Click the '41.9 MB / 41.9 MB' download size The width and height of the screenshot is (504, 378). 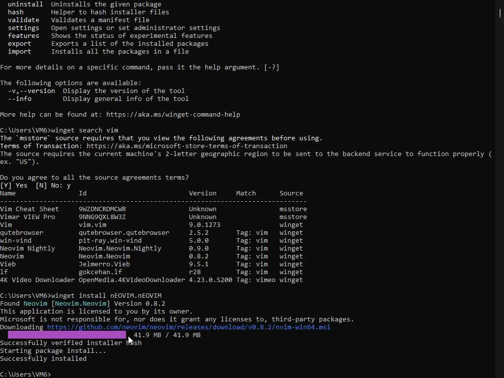coord(167,335)
